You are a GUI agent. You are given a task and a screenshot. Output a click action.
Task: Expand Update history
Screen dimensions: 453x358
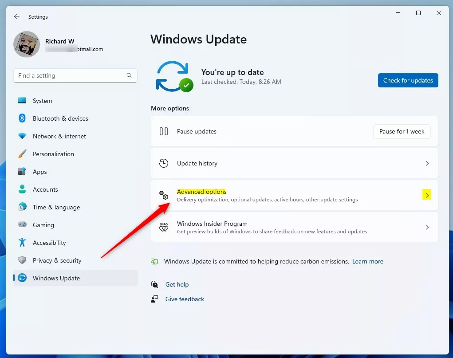(294, 163)
